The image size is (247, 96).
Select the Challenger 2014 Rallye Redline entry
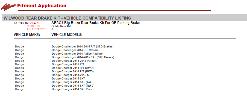pos(77,54)
